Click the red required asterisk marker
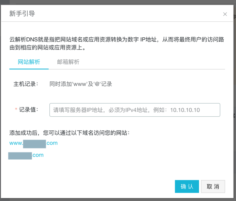The height and width of the screenshot is (201, 236). tap(16, 109)
